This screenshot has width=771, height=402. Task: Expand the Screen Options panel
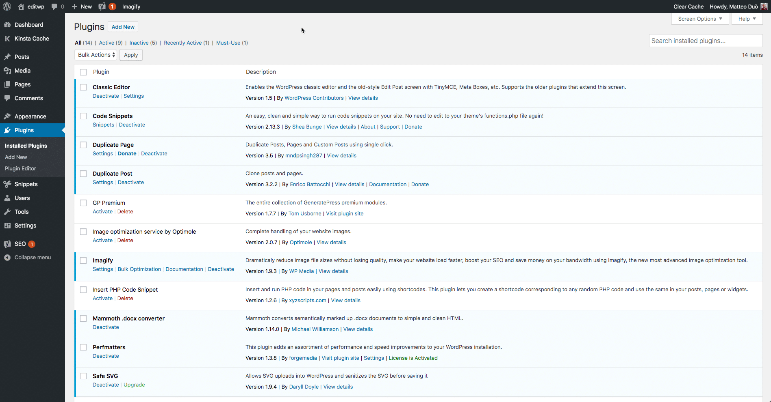[x=699, y=19]
